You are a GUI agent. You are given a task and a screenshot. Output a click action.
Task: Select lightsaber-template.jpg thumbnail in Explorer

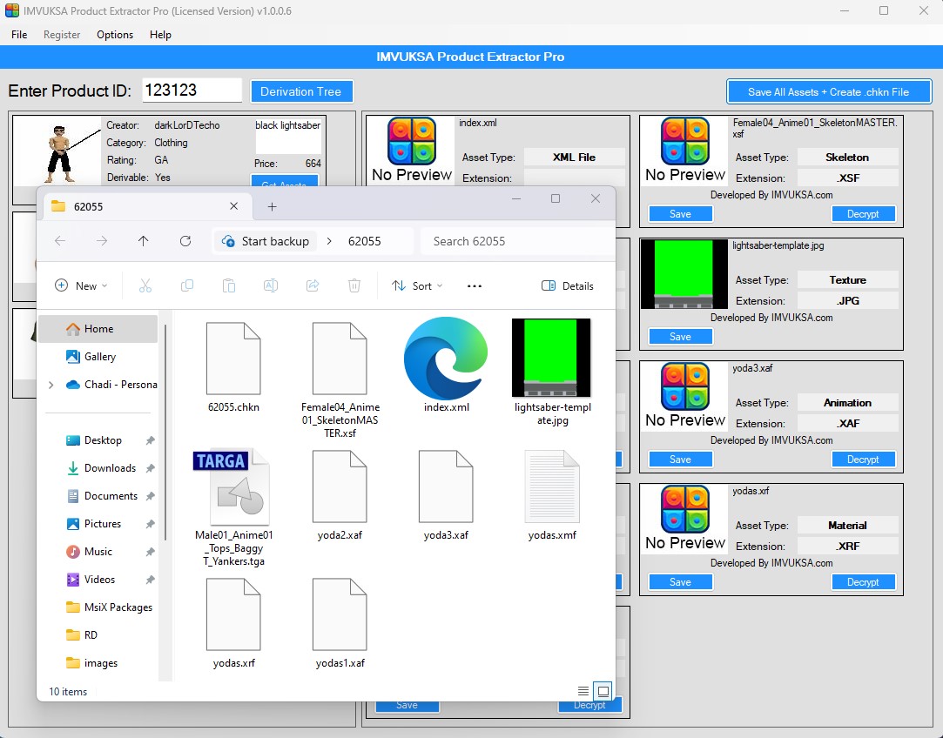coord(551,372)
